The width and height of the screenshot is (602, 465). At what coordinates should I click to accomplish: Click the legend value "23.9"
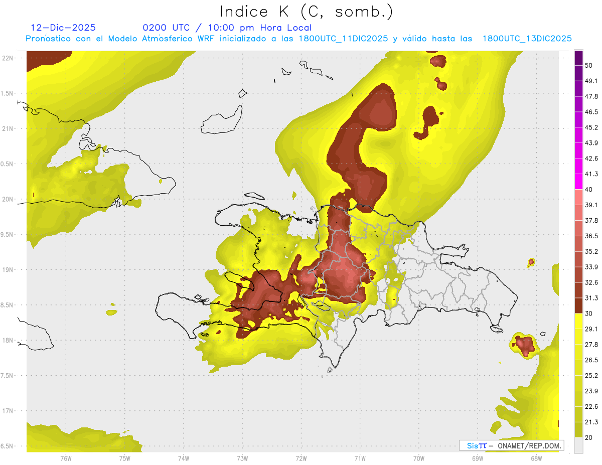[591, 391]
